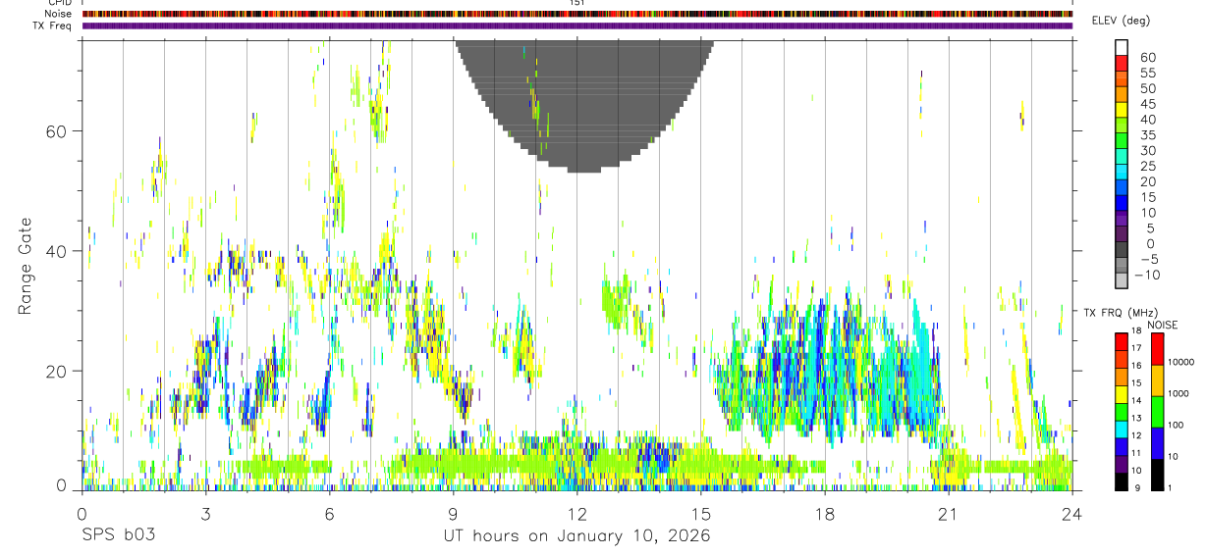Pick the red top segment of TX FRQ bar
This screenshot has height=556, width=1206.
point(1121,342)
